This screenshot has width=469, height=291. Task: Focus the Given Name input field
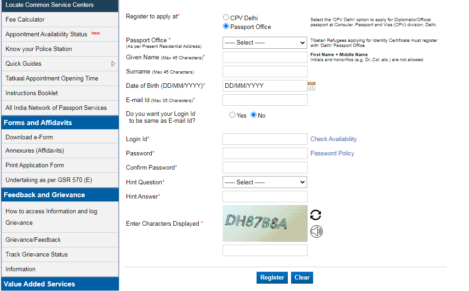point(265,57)
